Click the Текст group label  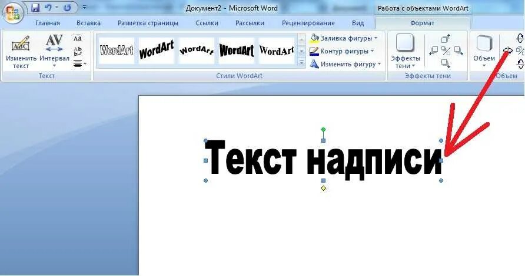tap(46, 76)
